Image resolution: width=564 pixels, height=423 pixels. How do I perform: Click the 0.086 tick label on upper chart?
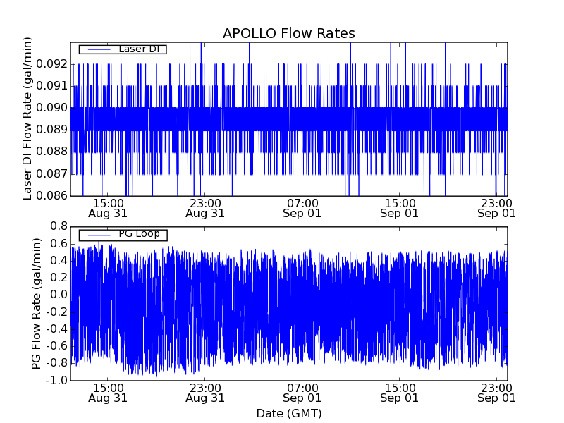[x=51, y=196]
